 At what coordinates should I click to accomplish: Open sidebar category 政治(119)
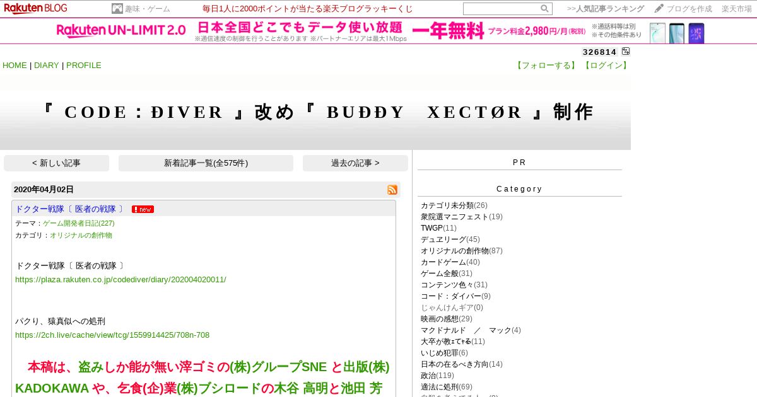click(437, 376)
